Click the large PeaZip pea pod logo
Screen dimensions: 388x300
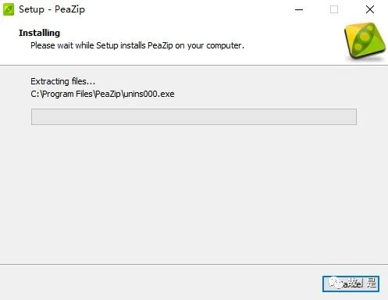(x=365, y=41)
